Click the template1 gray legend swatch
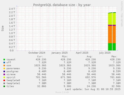The height and width of the screenshot is (95, 124). 4,83
